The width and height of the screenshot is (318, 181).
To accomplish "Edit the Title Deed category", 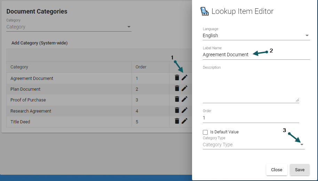I will click(184, 121).
